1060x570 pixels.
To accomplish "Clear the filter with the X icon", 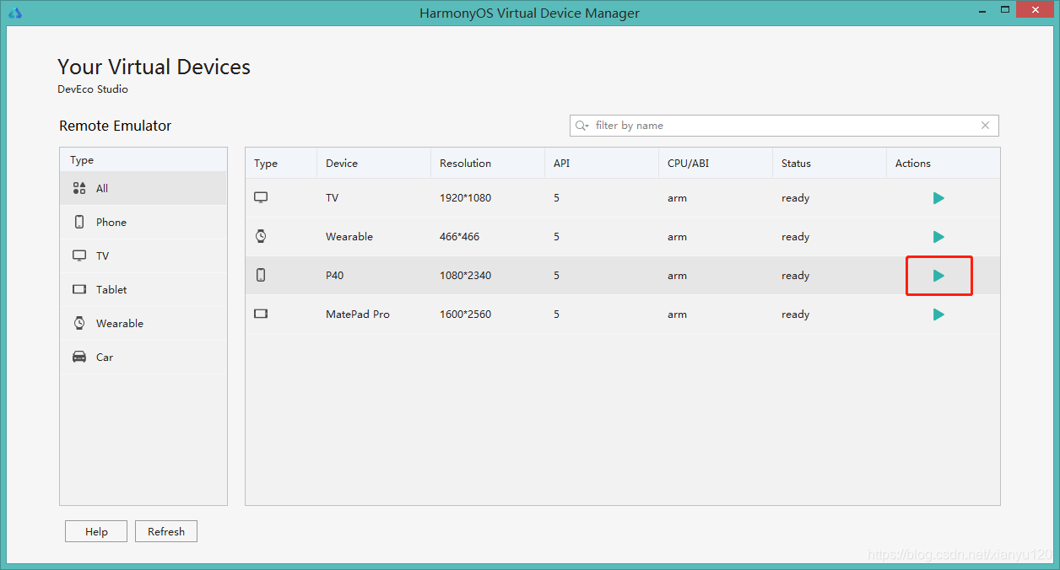I will (985, 126).
